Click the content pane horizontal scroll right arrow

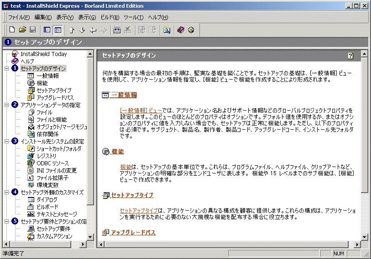[x=357, y=244]
